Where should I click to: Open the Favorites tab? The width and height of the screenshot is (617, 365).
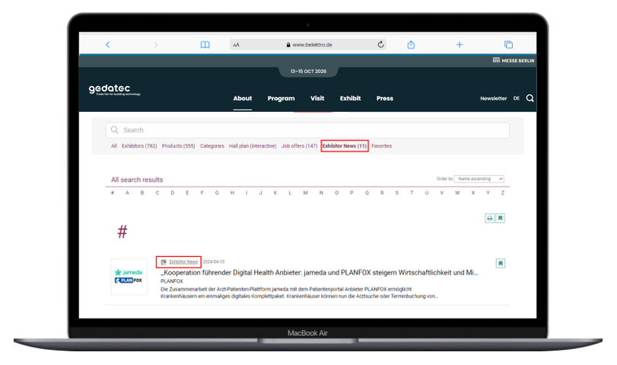(x=382, y=146)
